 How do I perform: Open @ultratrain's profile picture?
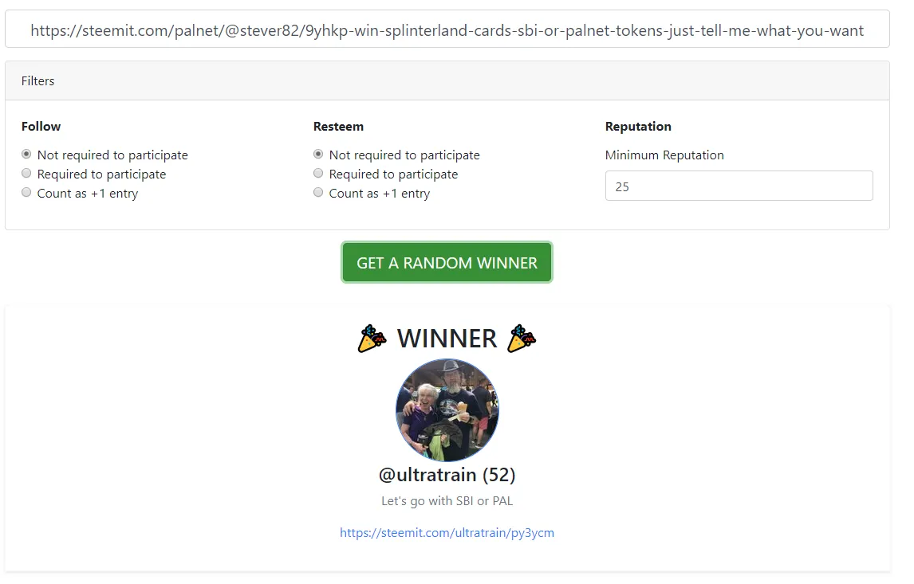pyautogui.click(x=447, y=410)
